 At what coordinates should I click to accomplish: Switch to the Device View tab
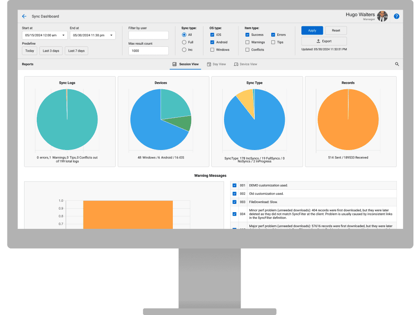[245, 64]
